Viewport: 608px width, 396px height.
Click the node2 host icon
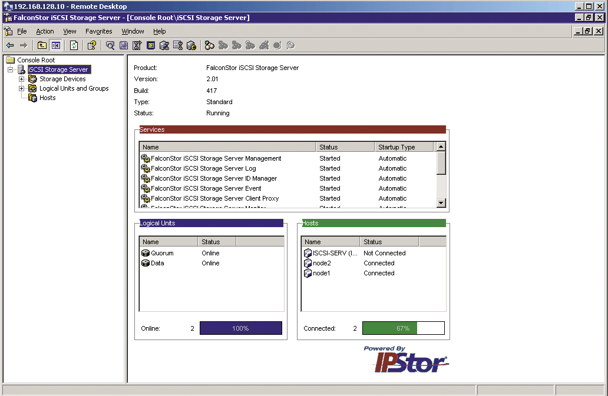tap(308, 263)
